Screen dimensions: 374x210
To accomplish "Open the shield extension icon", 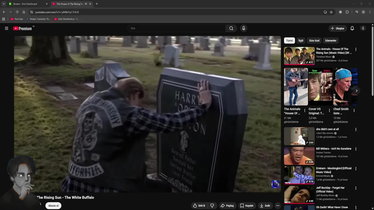I will coord(340,12).
